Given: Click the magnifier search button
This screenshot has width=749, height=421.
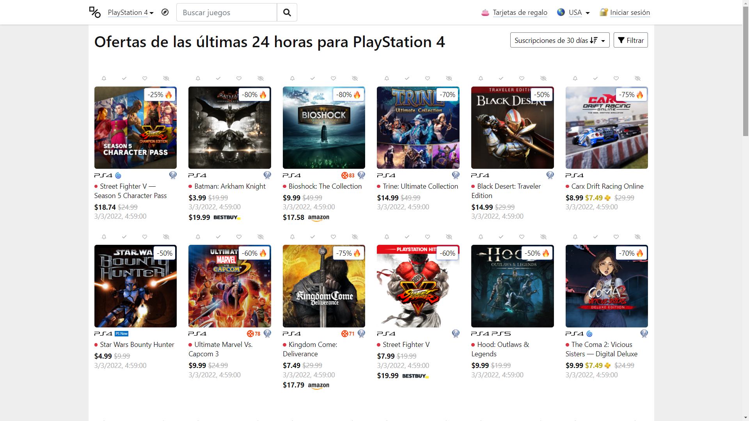Looking at the screenshot, I should [287, 12].
